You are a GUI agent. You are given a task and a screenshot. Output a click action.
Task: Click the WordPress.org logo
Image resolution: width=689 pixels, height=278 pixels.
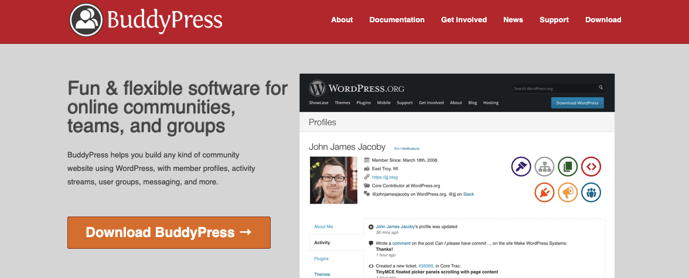click(x=356, y=88)
